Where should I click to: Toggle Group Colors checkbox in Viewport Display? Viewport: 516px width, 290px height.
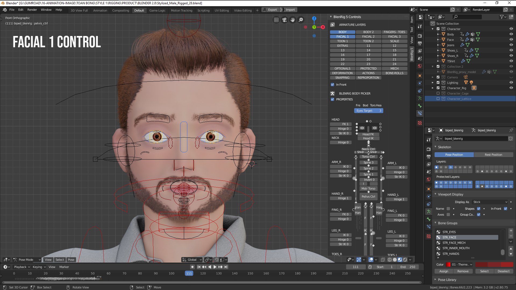[x=479, y=215]
